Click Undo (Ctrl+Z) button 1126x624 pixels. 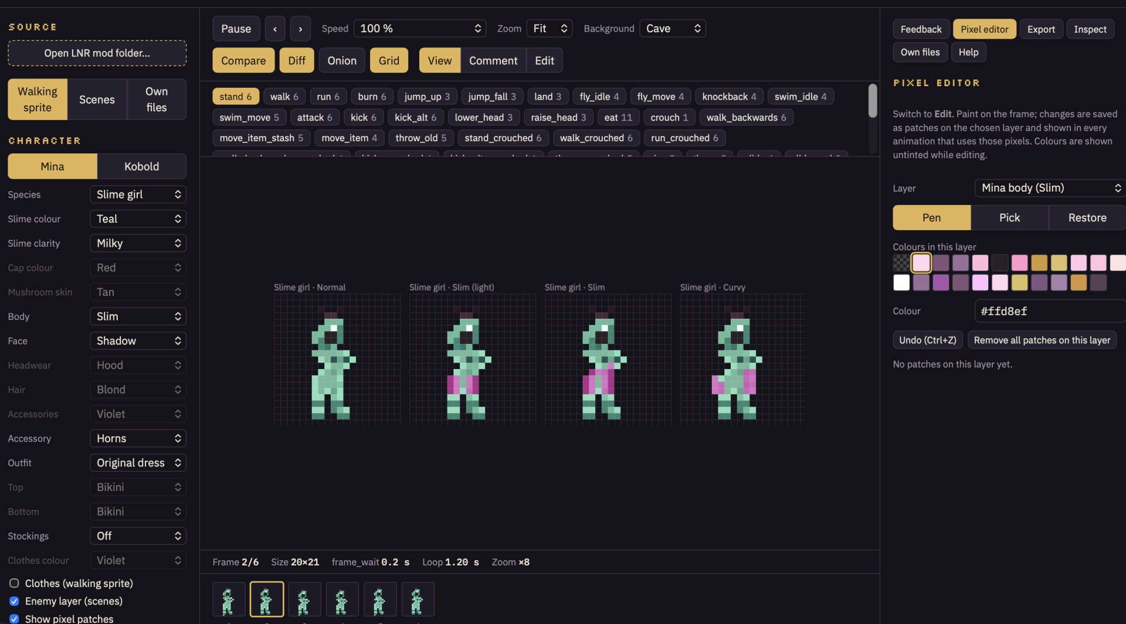tap(928, 340)
